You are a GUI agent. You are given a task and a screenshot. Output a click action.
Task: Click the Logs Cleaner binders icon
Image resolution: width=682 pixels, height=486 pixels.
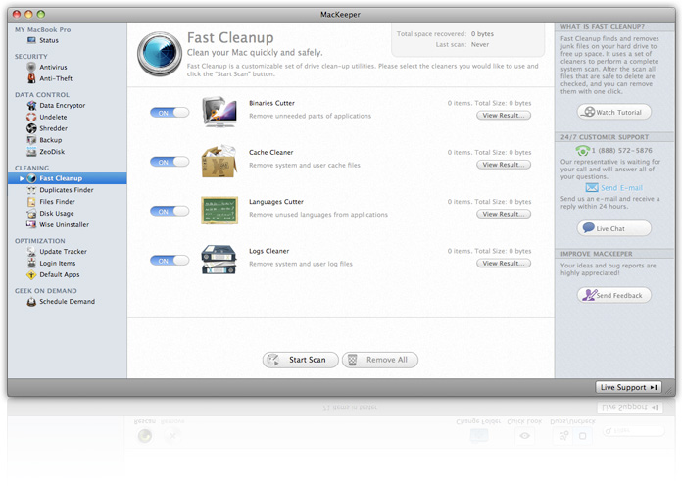(x=219, y=260)
